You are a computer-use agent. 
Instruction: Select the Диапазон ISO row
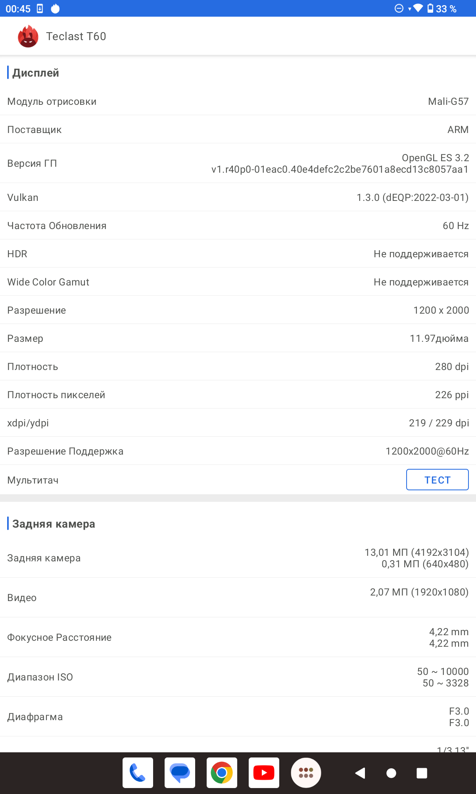(x=238, y=677)
